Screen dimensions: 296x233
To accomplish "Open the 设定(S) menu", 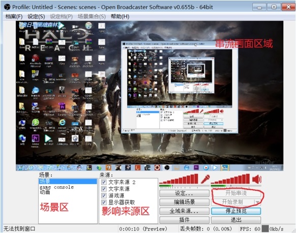I will click(36, 17).
